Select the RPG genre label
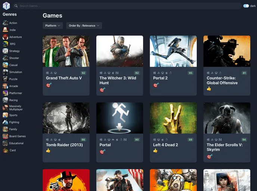This screenshot has width=257, height=191. pos(13,44)
